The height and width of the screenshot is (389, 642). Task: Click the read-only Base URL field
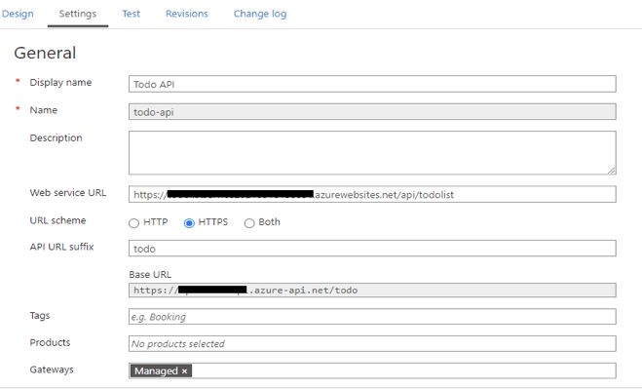click(x=372, y=291)
